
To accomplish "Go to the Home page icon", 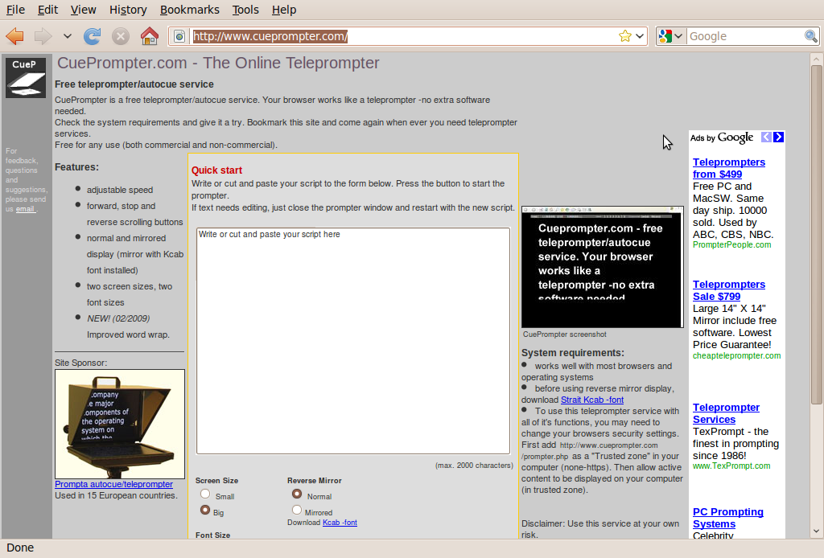I will [149, 36].
